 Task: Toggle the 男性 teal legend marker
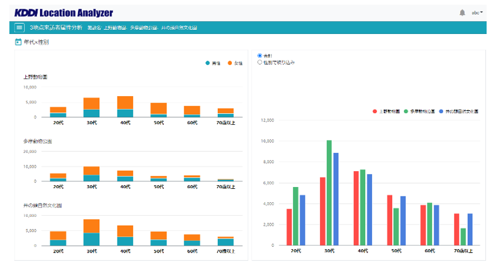click(x=208, y=63)
